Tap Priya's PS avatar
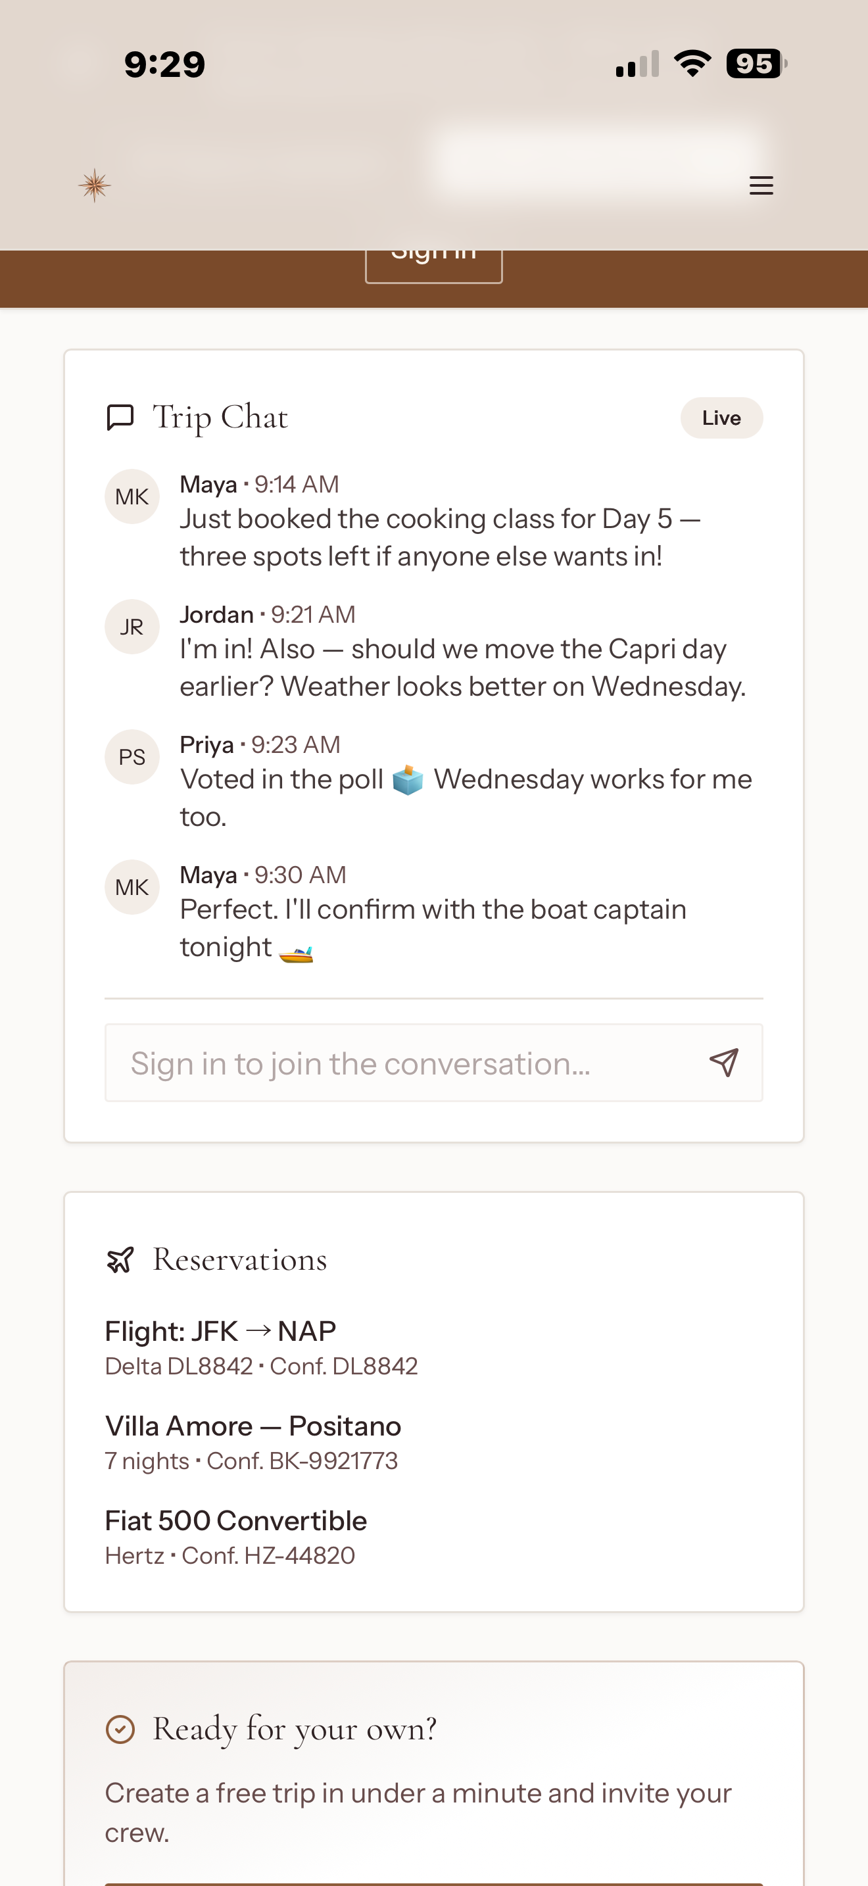This screenshot has height=1886, width=868. [x=132, y=757]
